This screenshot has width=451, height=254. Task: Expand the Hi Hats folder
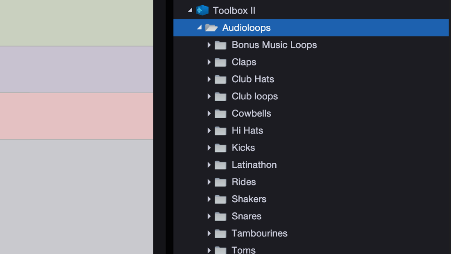[x=209, y=131]
